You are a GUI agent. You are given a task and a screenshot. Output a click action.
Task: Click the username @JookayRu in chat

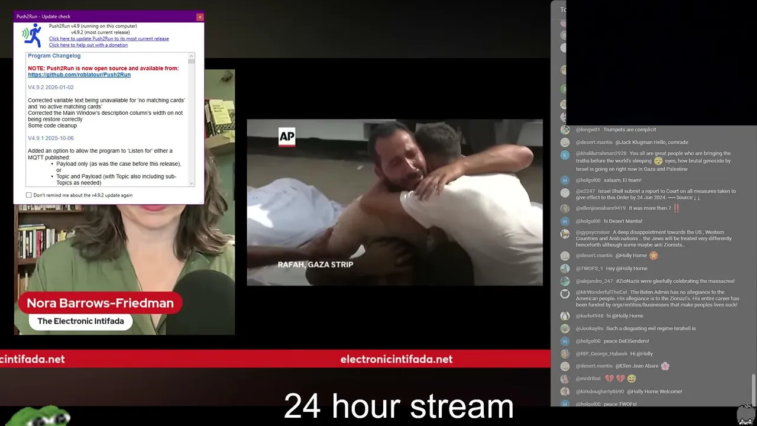click(x=590, y=328)
